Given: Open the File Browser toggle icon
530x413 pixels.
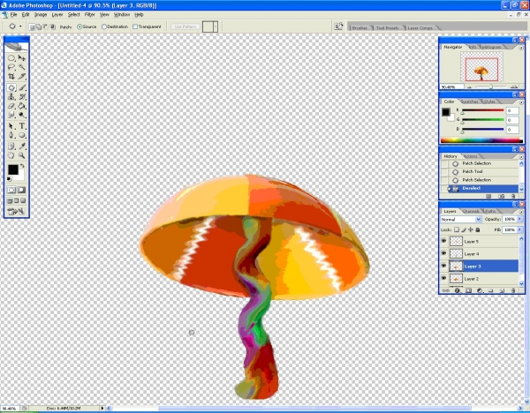Looking at the screenshot, I should click(338, 26).
